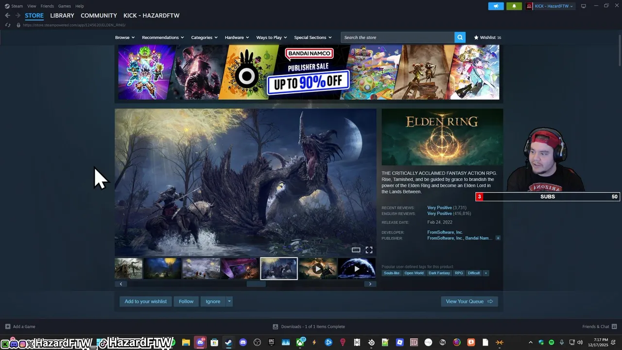The height and width of the screenshot is (350, 622).
Task: Open the Games menu
Action: [64, 6]
